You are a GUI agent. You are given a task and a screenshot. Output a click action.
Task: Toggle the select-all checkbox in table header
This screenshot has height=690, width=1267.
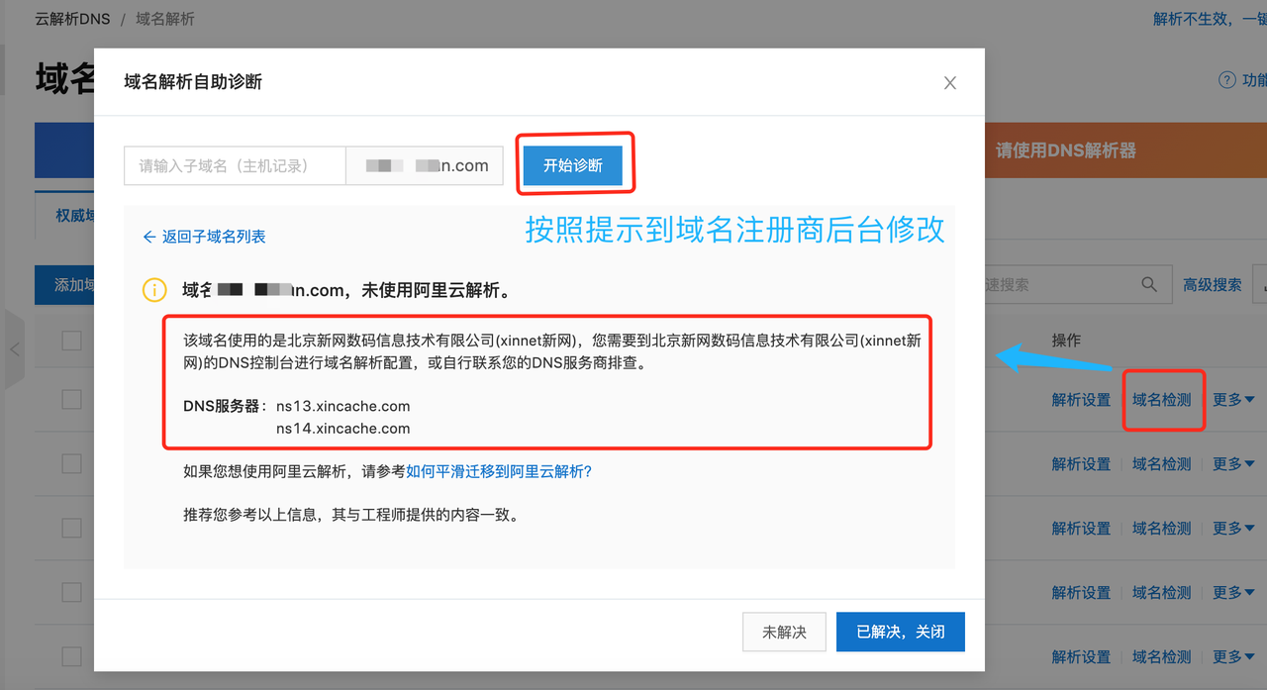[x=71, y=341]
